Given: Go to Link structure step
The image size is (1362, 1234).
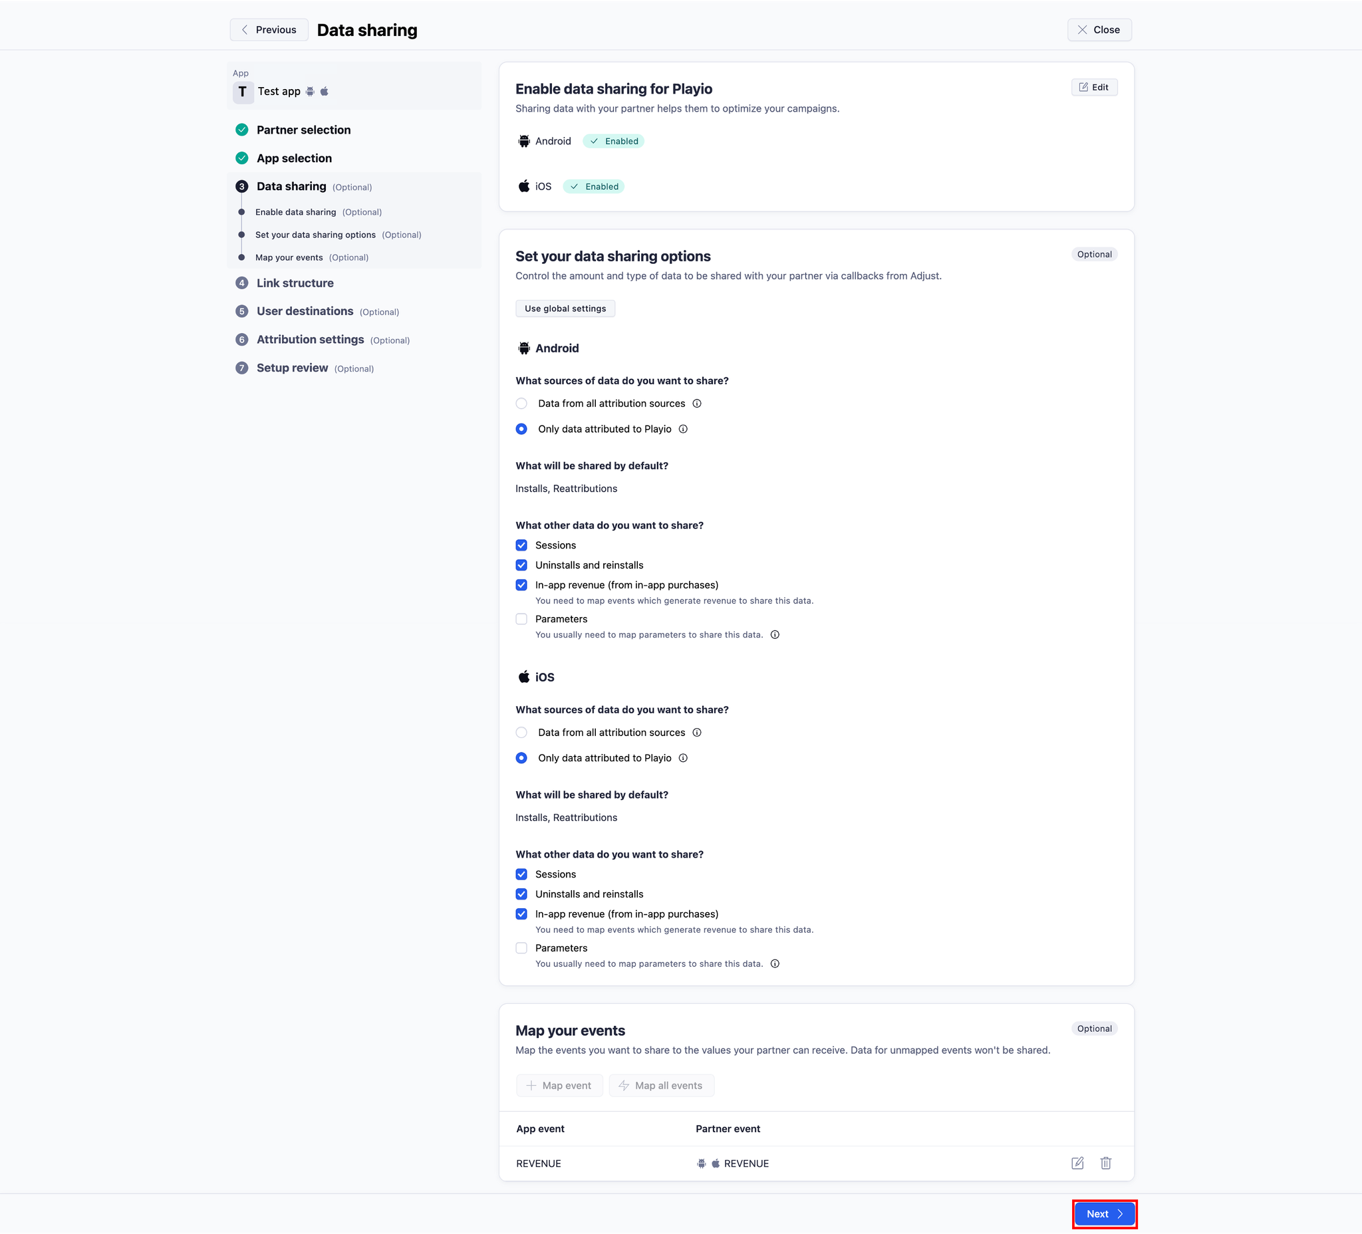Looking at the screenshot, I should (295, 283).
